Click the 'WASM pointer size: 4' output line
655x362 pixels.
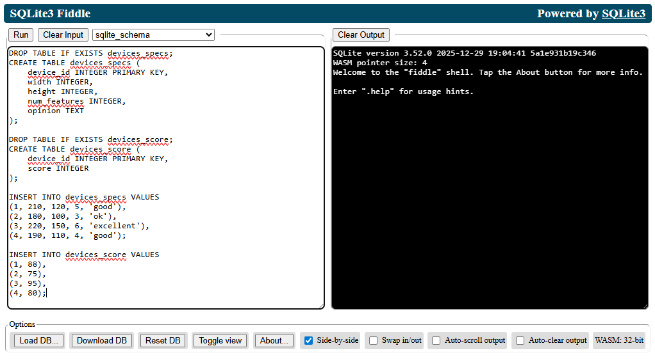point(380,63)
